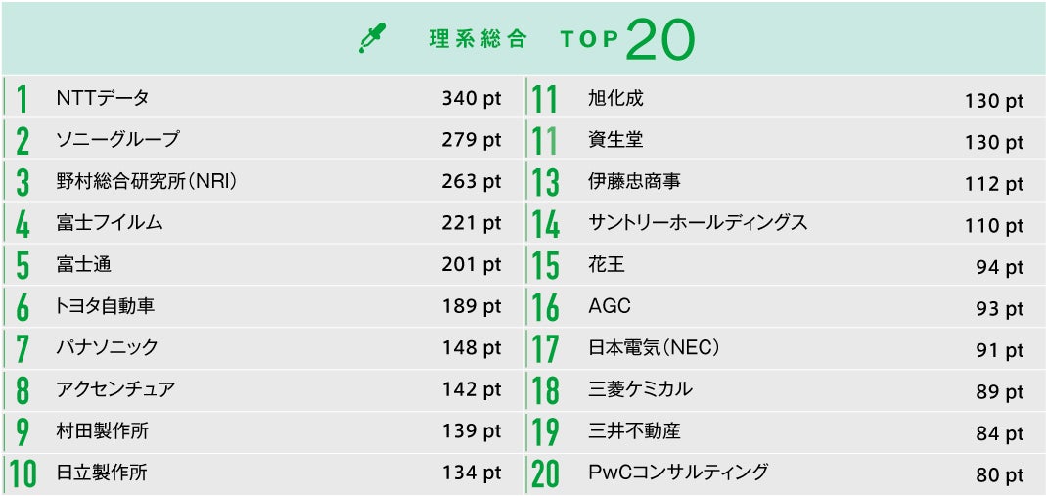Click the 資生堂 entry
This screenshot has width=1046, height=496.
616,140
